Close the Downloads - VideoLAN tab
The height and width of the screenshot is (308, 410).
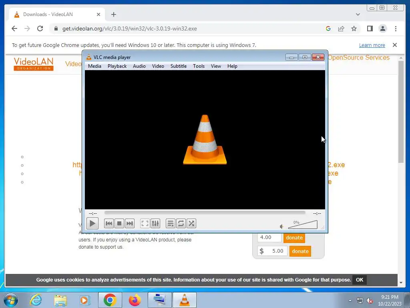coord(98,14)
